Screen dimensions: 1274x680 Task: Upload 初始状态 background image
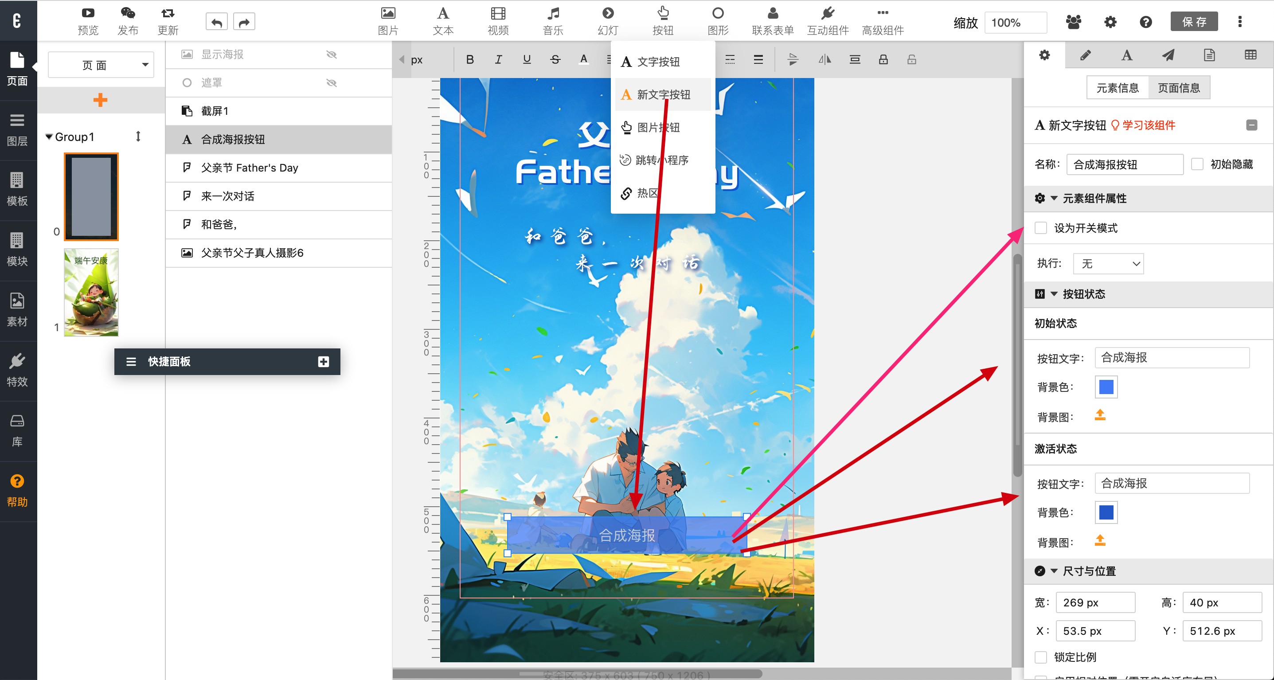(x=1099, y=415)
